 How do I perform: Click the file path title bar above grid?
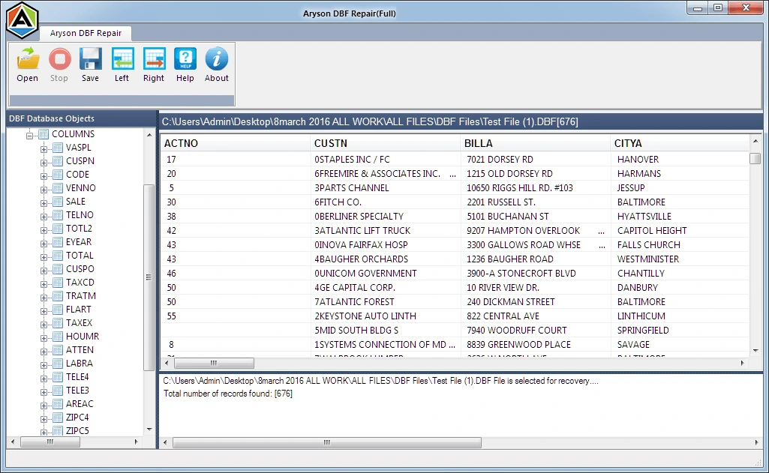point(461,121)
